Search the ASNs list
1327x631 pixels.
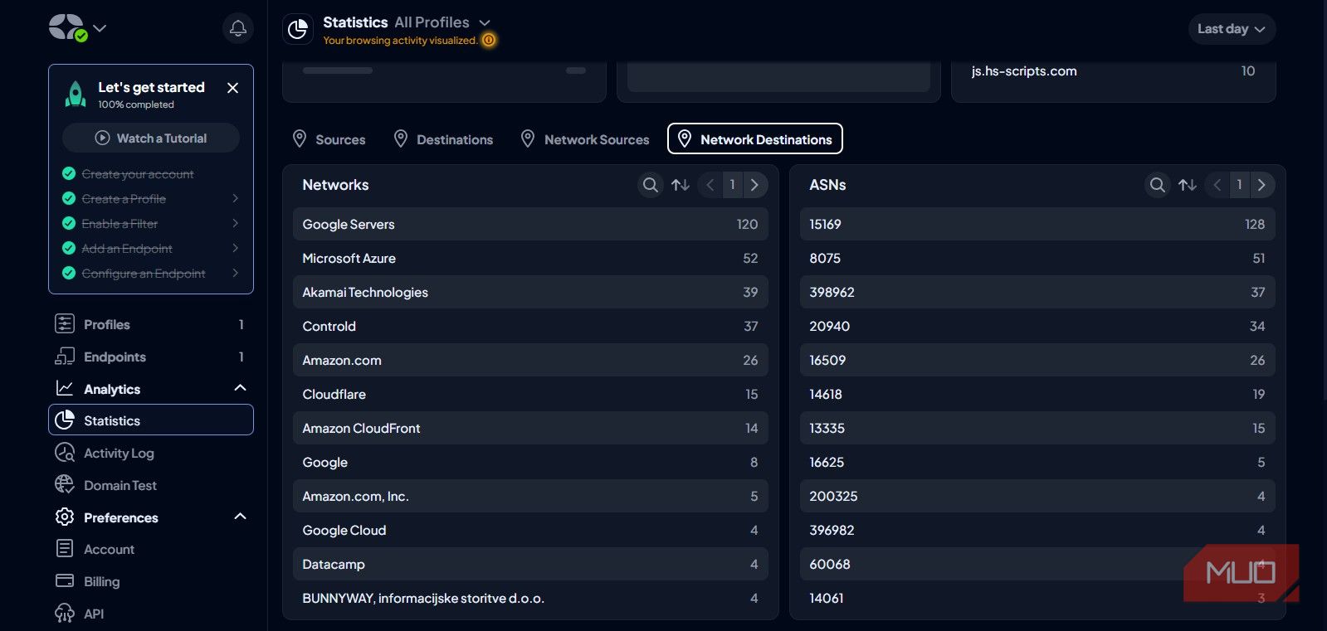coord(1157,185)
